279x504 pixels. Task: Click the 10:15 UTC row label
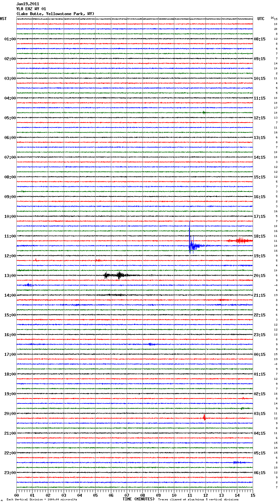pyautogui.click(x=260, y=79)
